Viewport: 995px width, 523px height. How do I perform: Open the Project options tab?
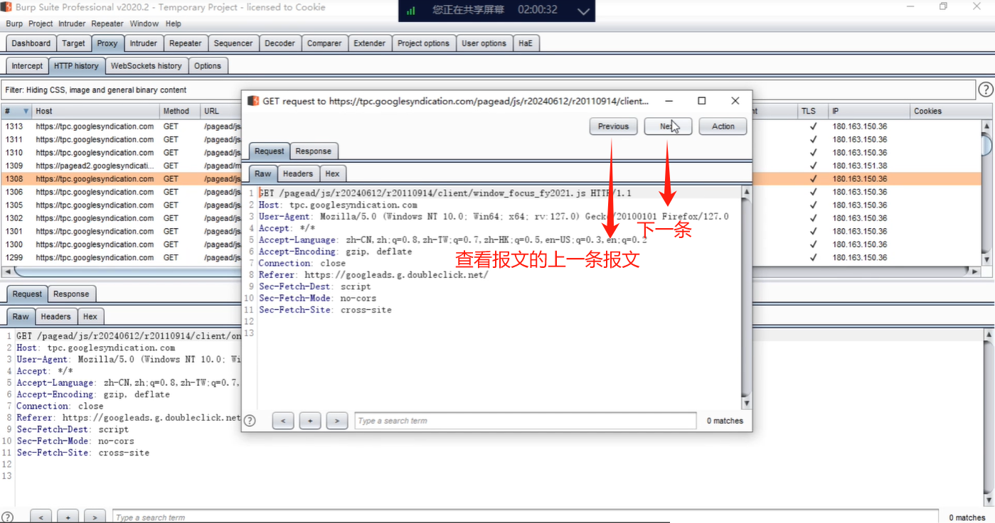click(x=423, y=43)
